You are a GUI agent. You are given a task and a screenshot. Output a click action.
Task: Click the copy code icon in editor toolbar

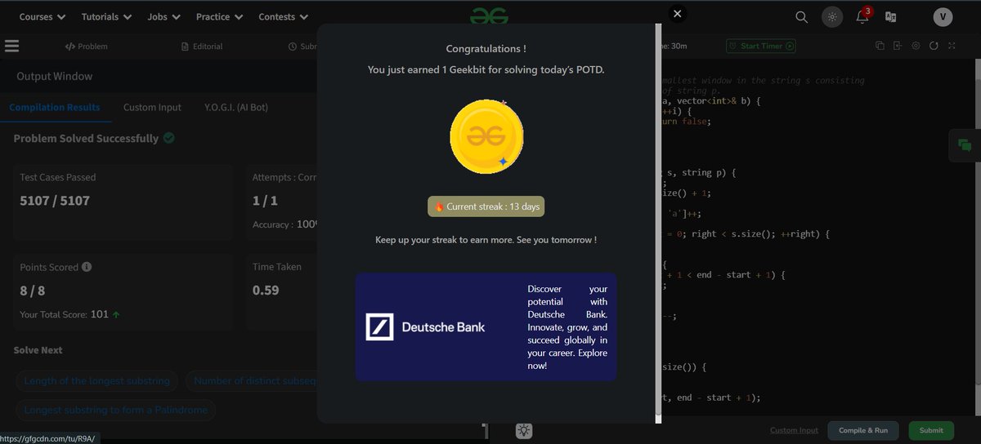pyautogui.click(x=880, y=46)
